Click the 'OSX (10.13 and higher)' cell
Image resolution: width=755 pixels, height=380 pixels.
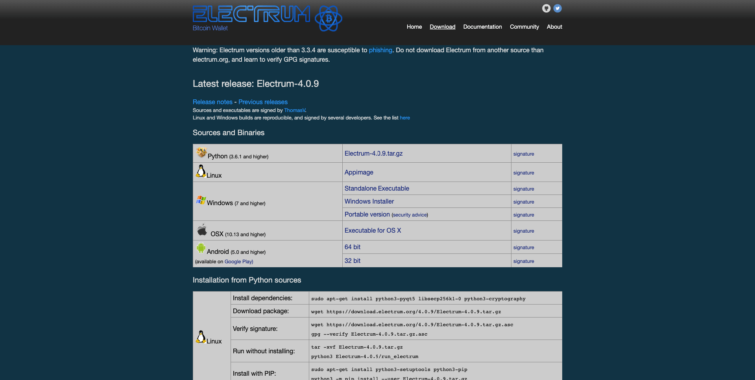tap(268, 231)
